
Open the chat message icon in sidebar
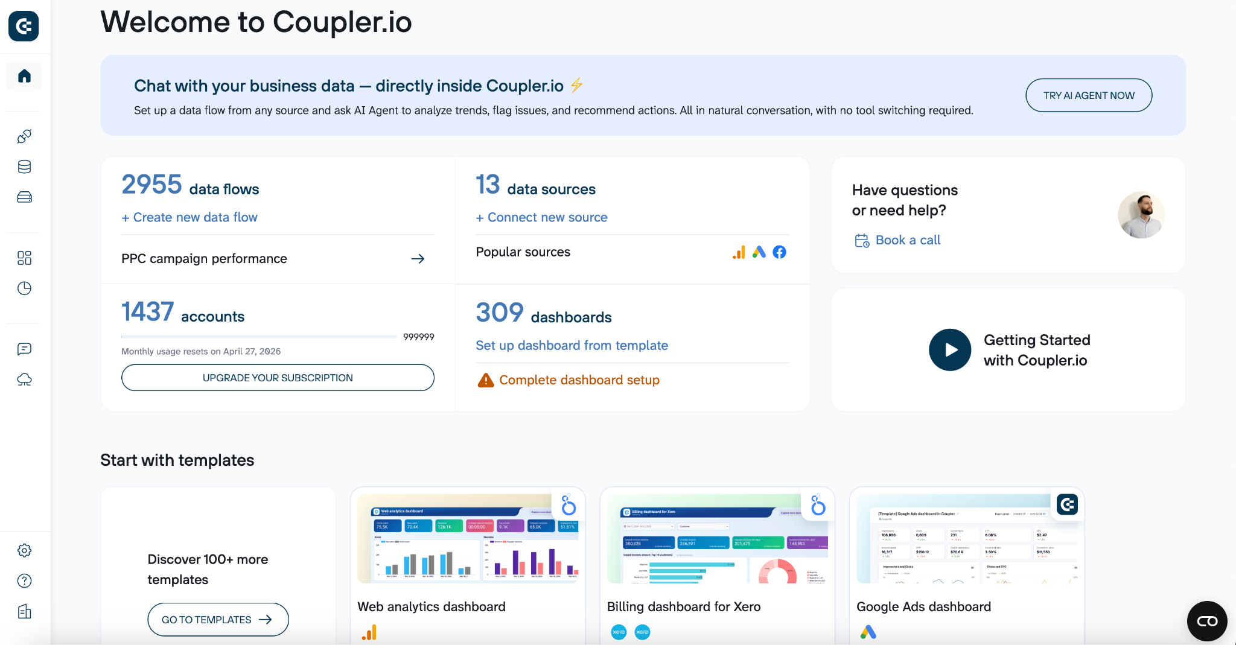pos(24,349)
